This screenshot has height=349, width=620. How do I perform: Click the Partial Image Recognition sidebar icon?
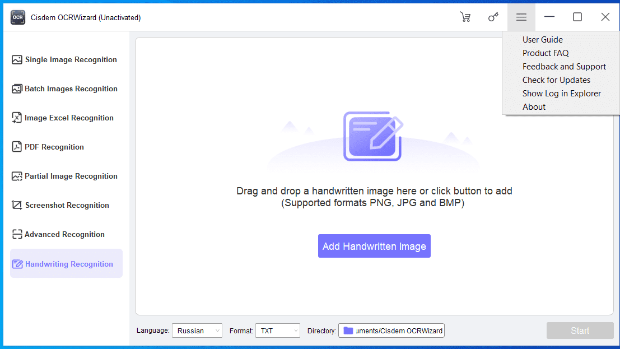(17, 176)
